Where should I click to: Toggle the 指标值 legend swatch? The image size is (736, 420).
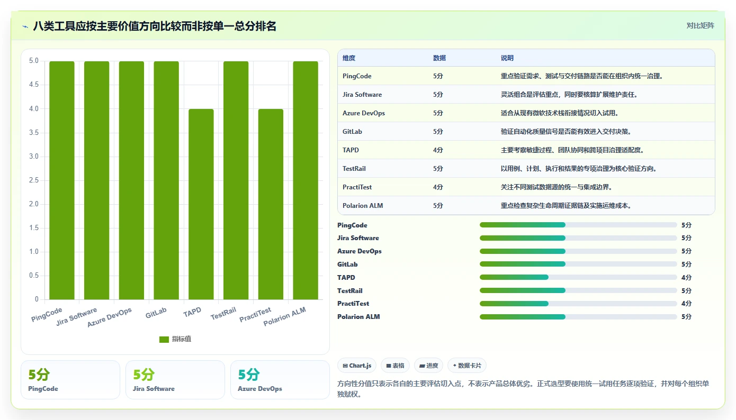tap(164, 339)
